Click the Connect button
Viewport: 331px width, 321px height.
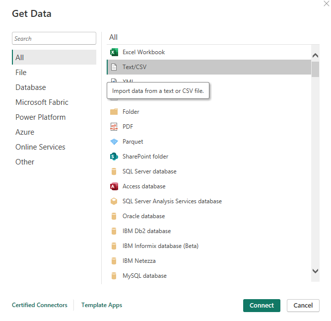pyautogui.click(x=262, y=306)
